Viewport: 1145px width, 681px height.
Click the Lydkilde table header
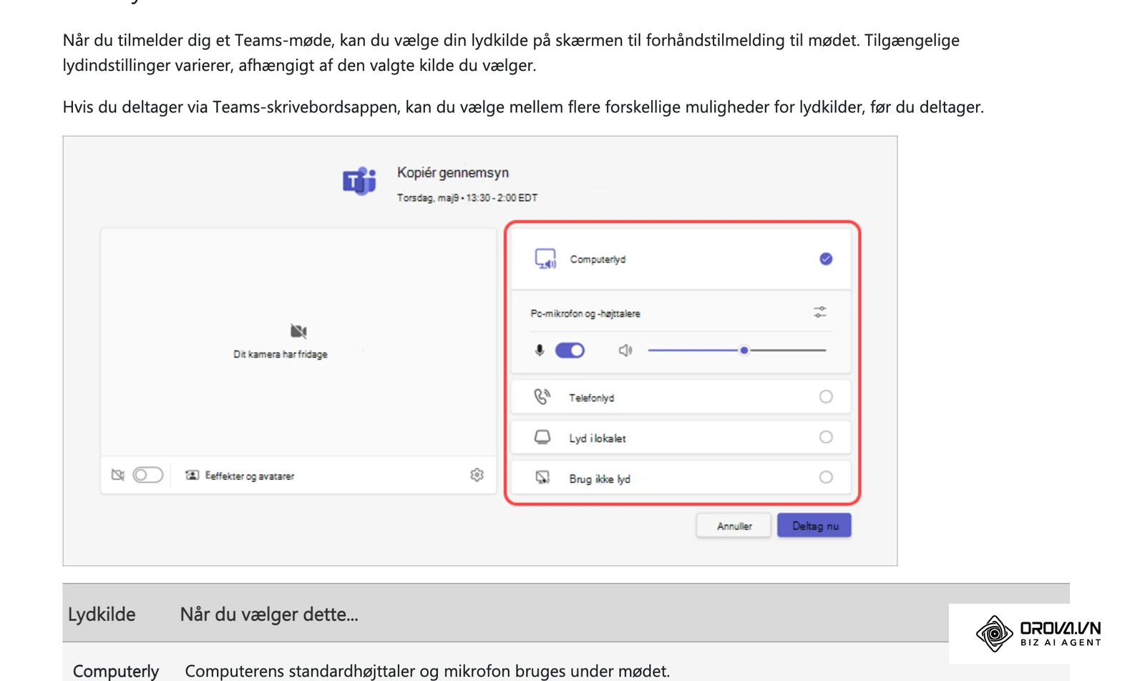[x=102, y=614]
